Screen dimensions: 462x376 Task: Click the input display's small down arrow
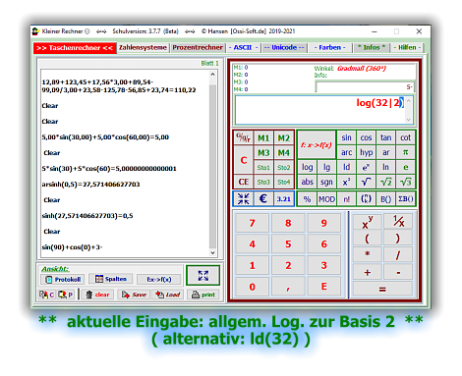pos(408,120)
